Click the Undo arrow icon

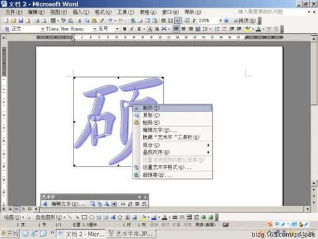[110, 21]
